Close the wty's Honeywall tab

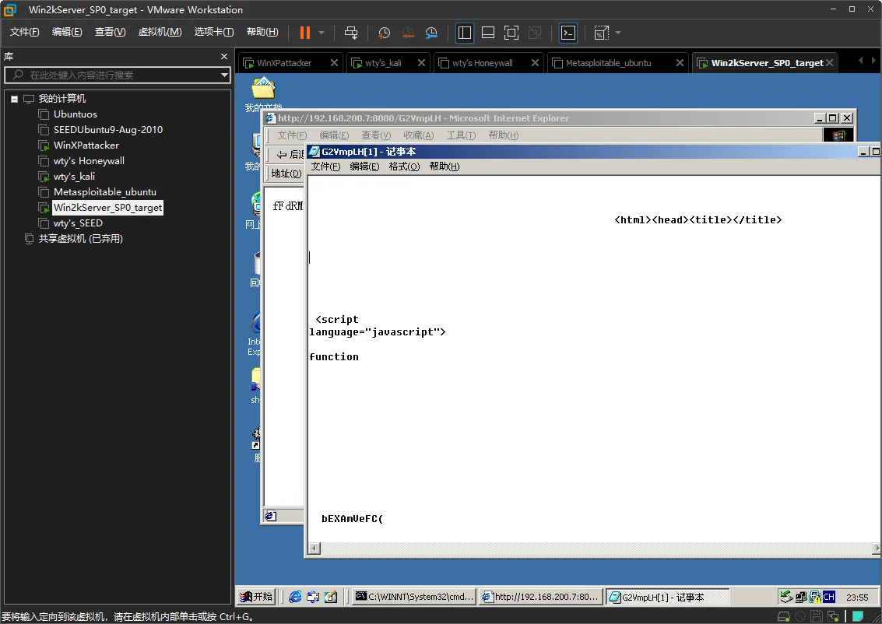(535, 63)
